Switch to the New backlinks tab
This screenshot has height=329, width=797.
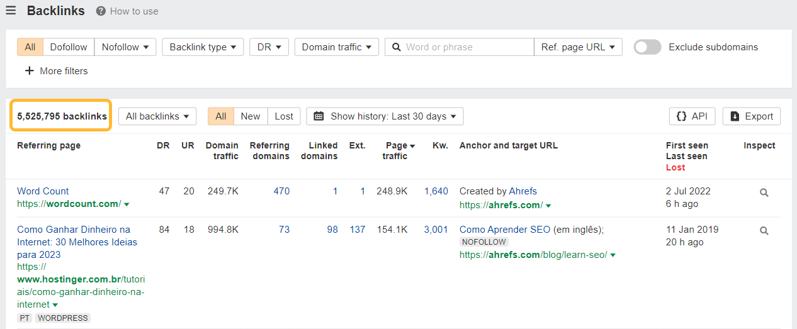coord(250,116)
